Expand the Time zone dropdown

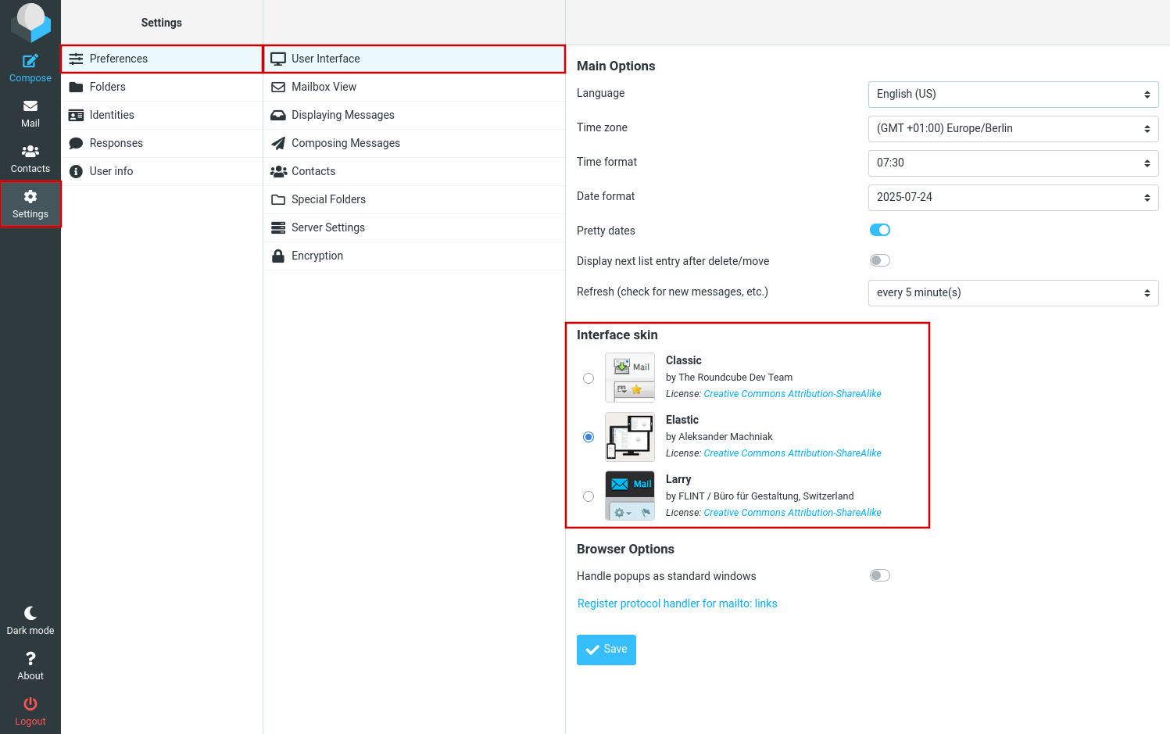coord(1013,128)
